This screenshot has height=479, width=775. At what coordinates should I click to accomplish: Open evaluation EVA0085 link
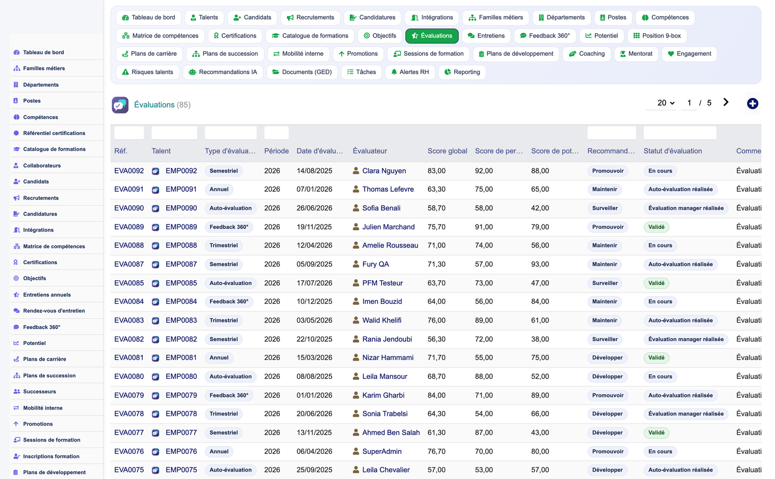coord(129,283)
